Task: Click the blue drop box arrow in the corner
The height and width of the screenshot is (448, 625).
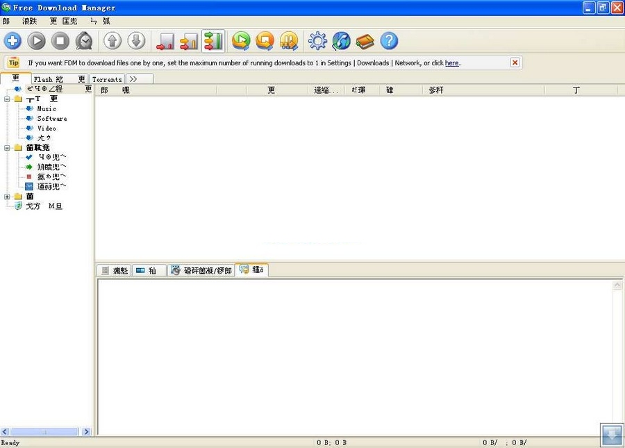Action: (x=612, y=434)
